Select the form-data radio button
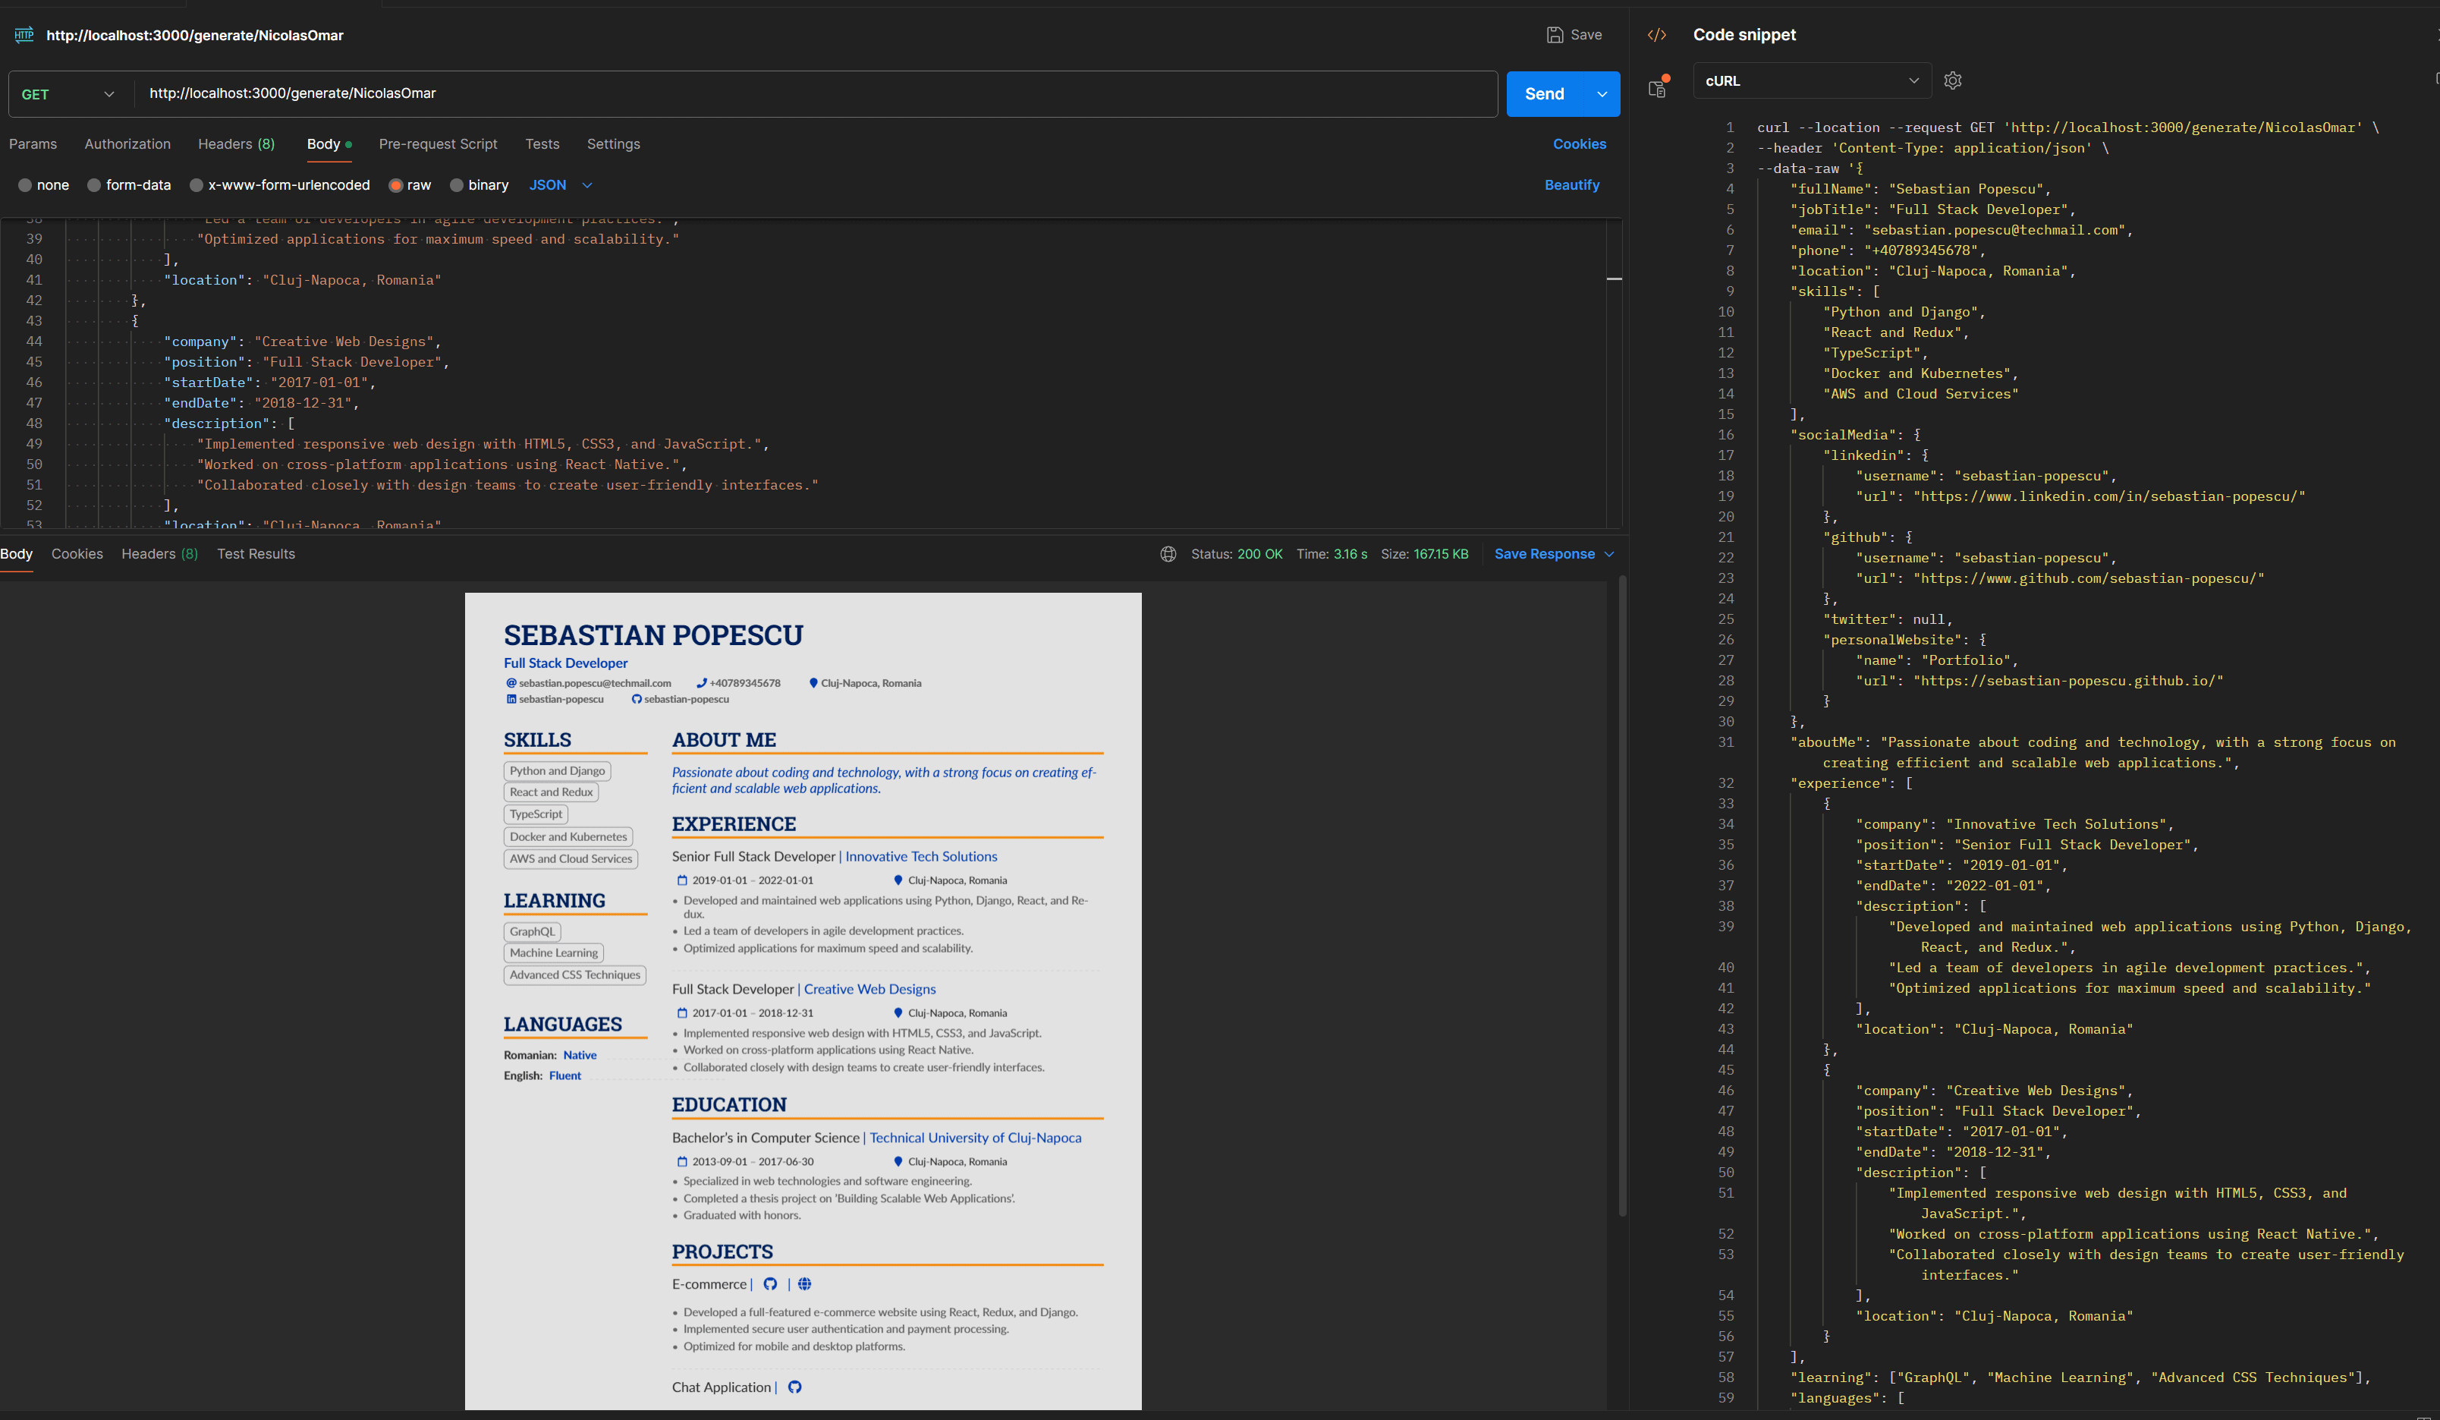The image size is (2440, 1420). [94, 185]
